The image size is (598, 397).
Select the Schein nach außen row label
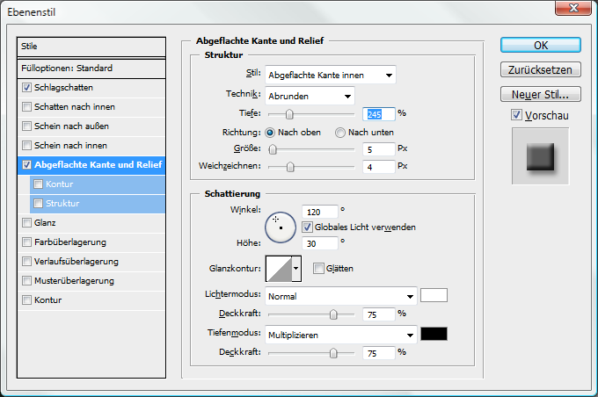(72, 126)
